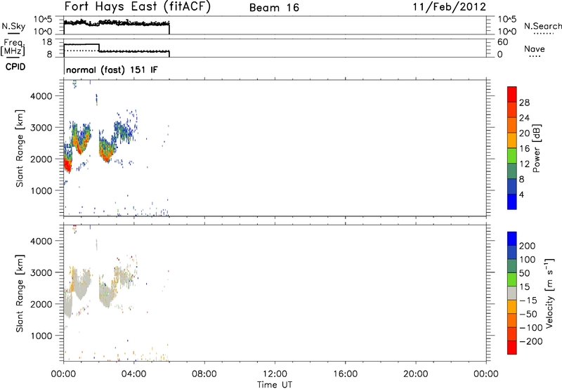Select the velocity panel "Slant Range [km]" label
The width and height of the screenshot is (562, 389).
click(x=20, y=294)
